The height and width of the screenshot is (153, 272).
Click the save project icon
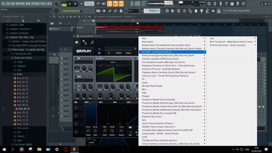232,4
